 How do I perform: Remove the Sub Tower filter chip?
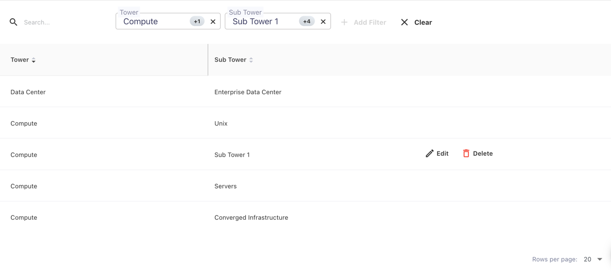323,21
